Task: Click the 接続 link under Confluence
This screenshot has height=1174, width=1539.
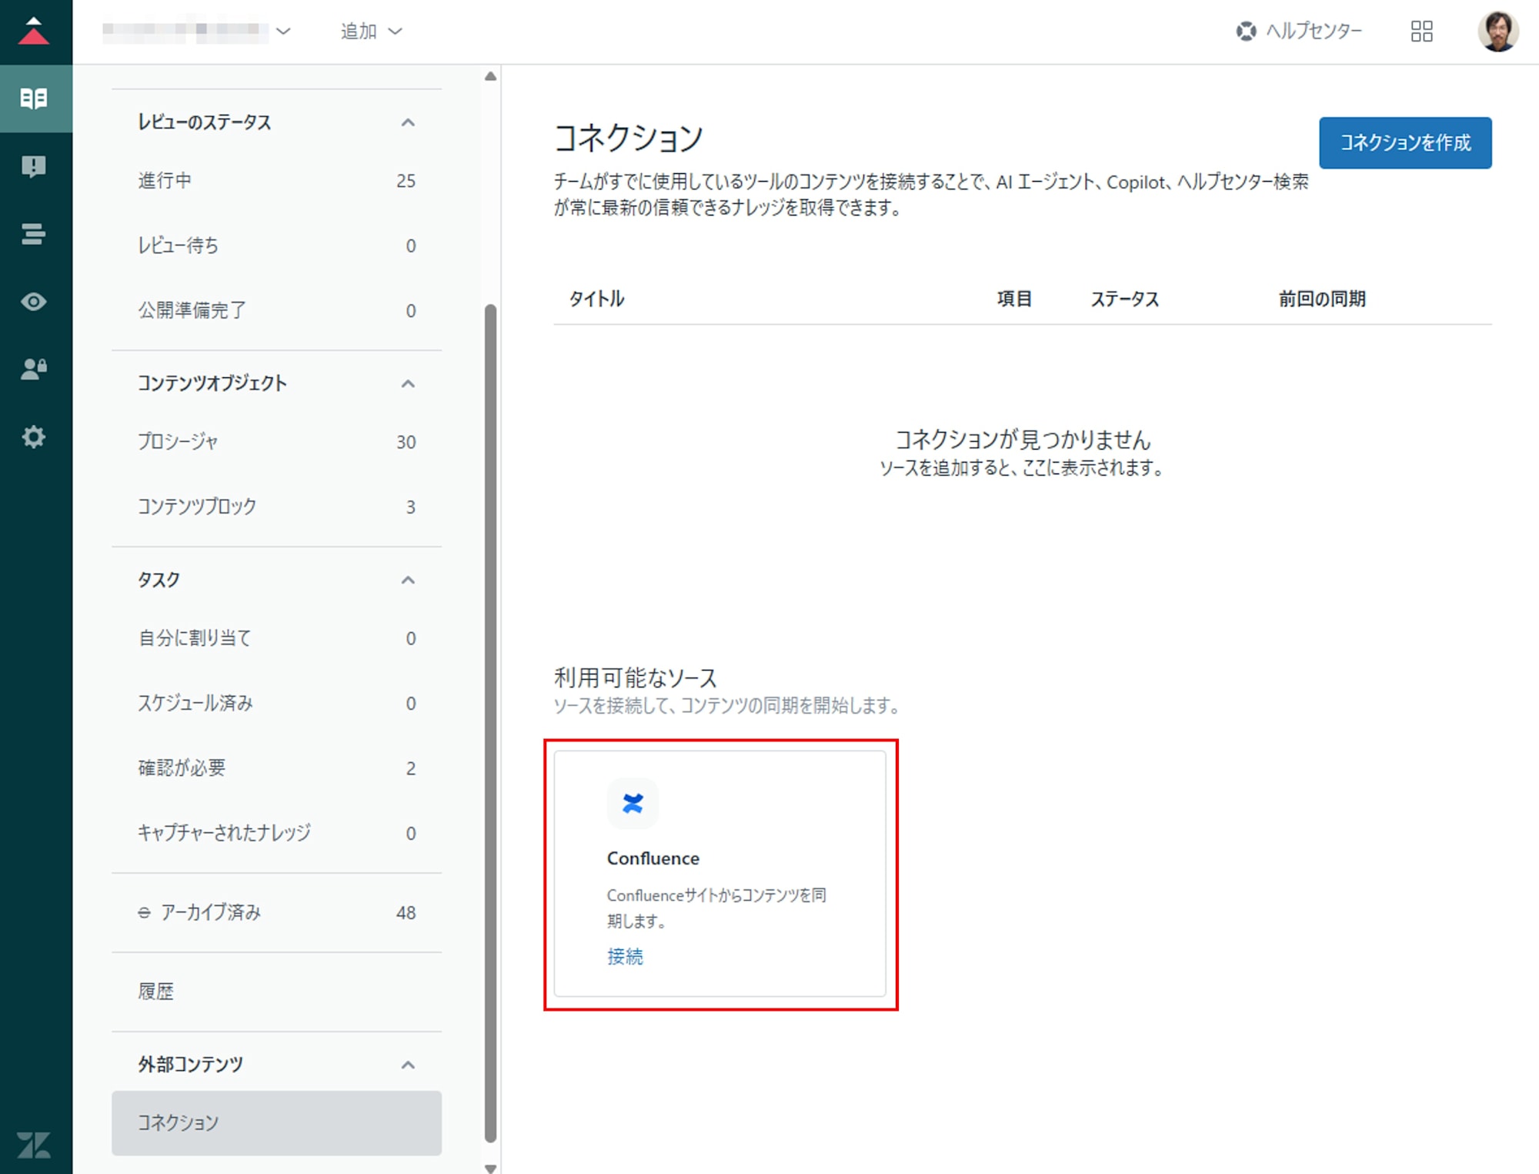Action: click(x=624, y=956)
